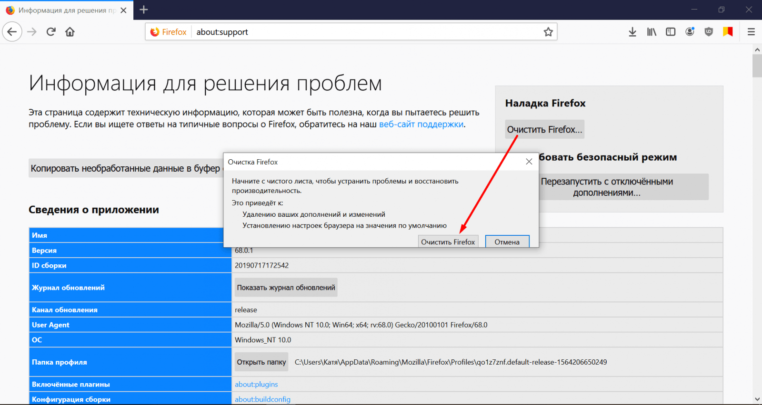This screenshot has height=405, width=762.
Task: Click the Наладка Firefox heading
Action: (545, 103)
